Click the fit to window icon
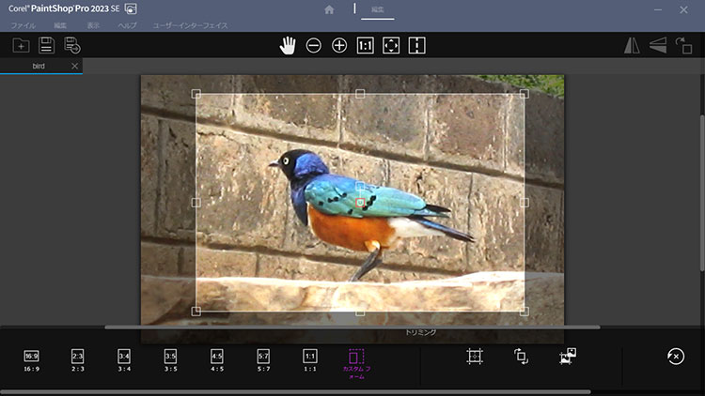 (x=391, y=45)
